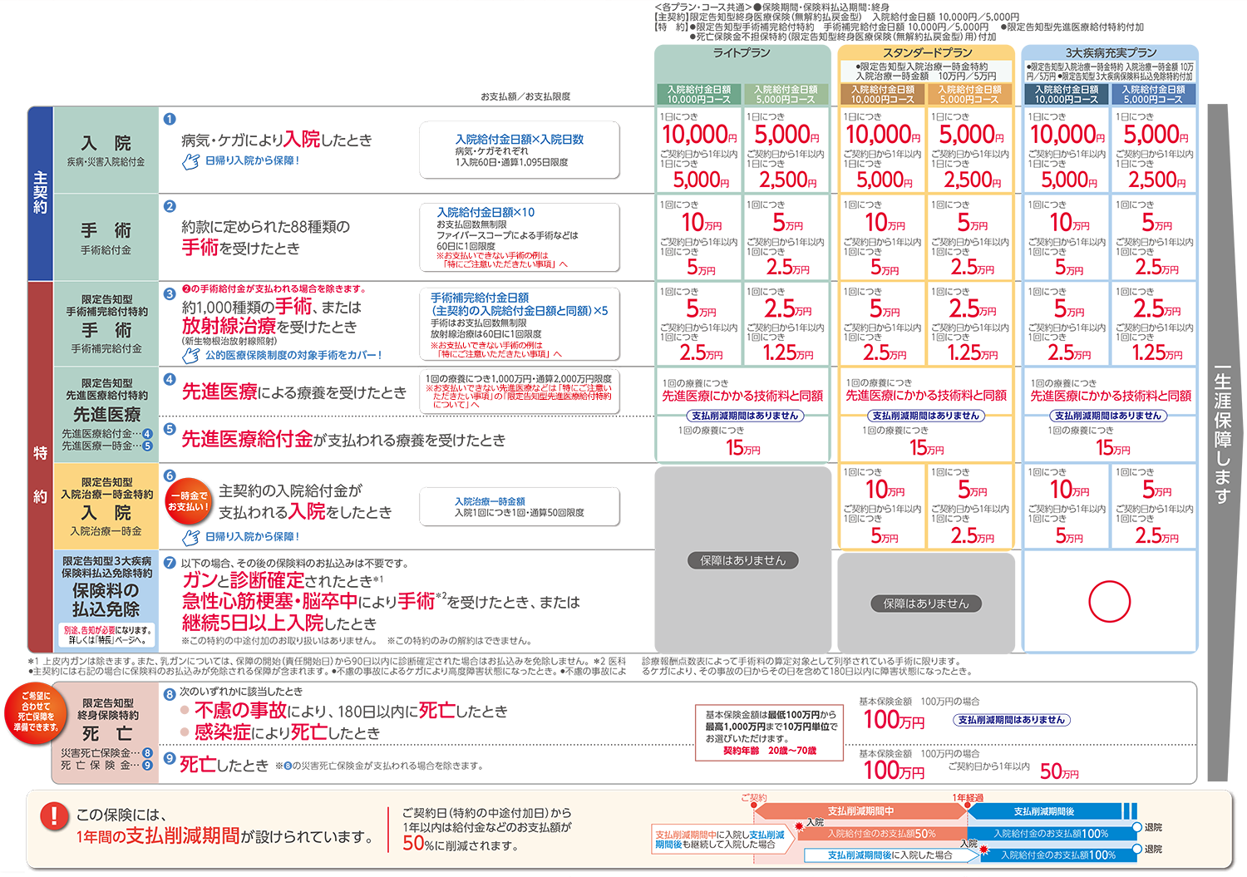The image size is (1247, 877).
Task: Click the 50%に削減されます text
Action: coord(460,844)
